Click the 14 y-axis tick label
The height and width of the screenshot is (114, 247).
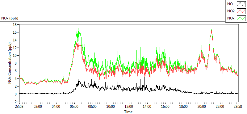(x=15, y=40)
